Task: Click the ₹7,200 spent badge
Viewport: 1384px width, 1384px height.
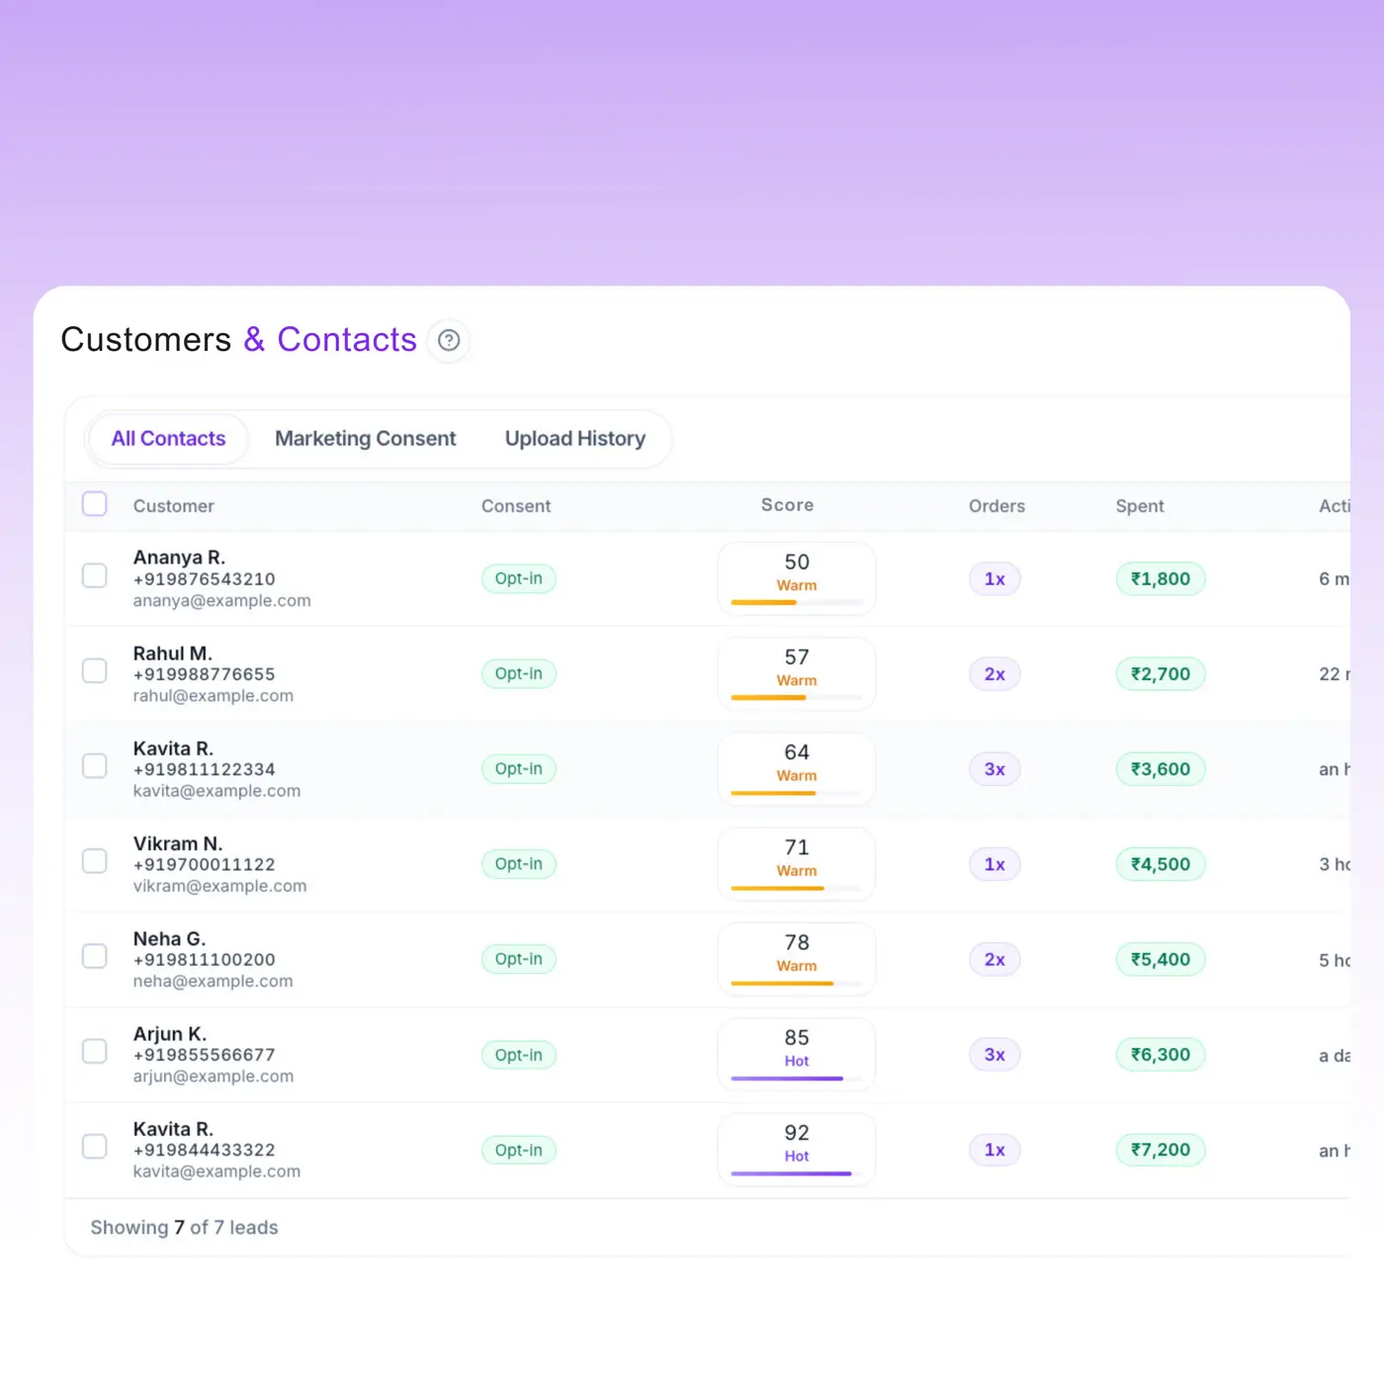Action: [x=1161, y=1150]
